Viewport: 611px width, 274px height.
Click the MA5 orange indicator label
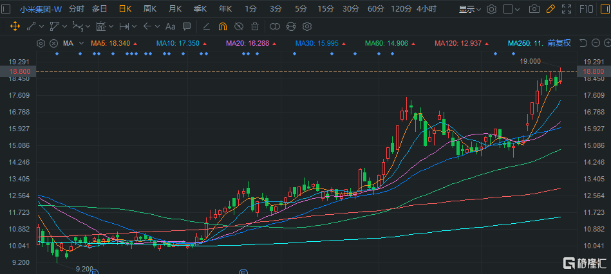point(110,43)
